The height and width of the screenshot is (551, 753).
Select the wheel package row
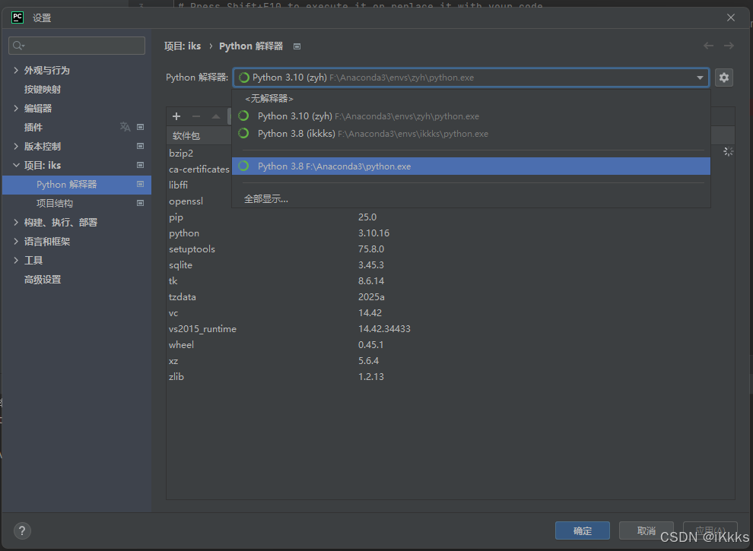[450, 344]
